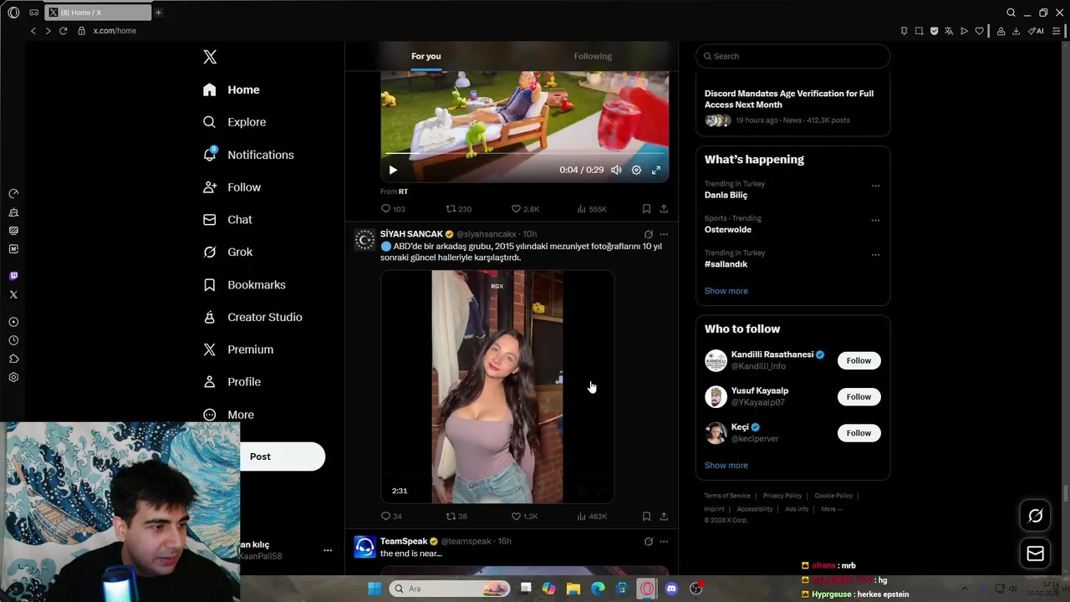The image size is (1070, 602).
Task: Open Follow page in sidebar
Action: tap(232, 187)
